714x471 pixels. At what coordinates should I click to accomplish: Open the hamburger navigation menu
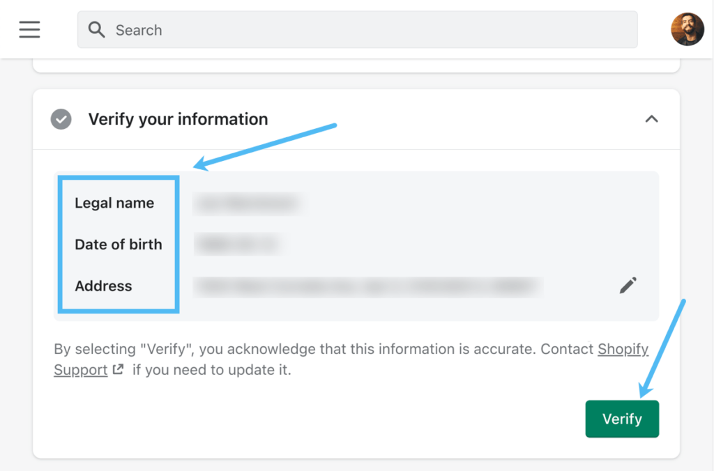(x=29, y=29)
